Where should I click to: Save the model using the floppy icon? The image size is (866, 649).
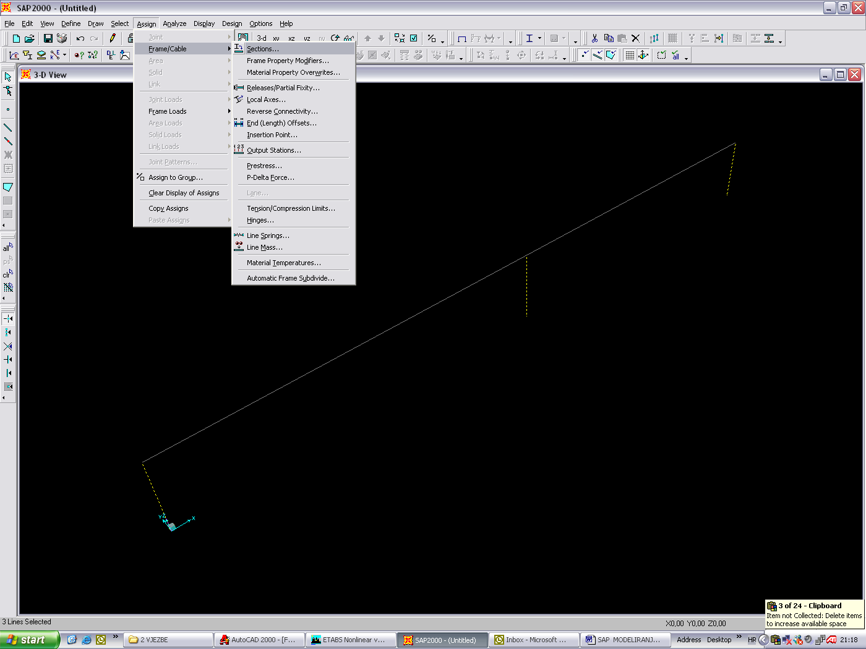pyautogui.click(x=48, y=38)
